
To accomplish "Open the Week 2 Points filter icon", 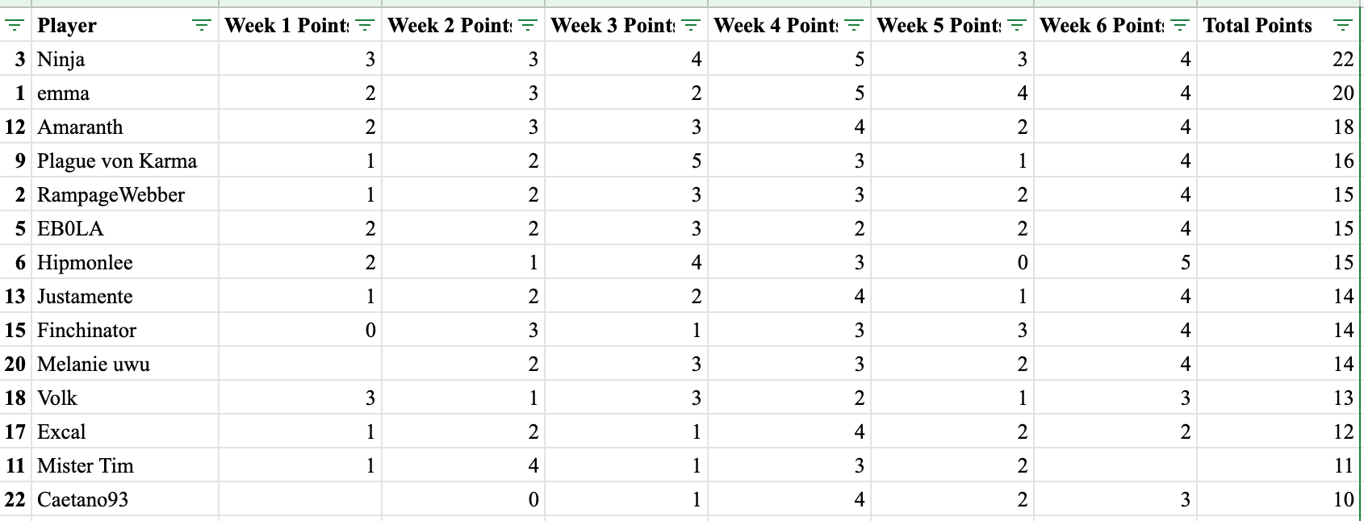I will pos(528,26).
